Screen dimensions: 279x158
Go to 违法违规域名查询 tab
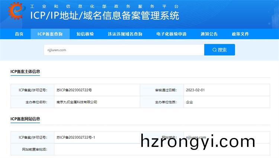coord(125,34)
